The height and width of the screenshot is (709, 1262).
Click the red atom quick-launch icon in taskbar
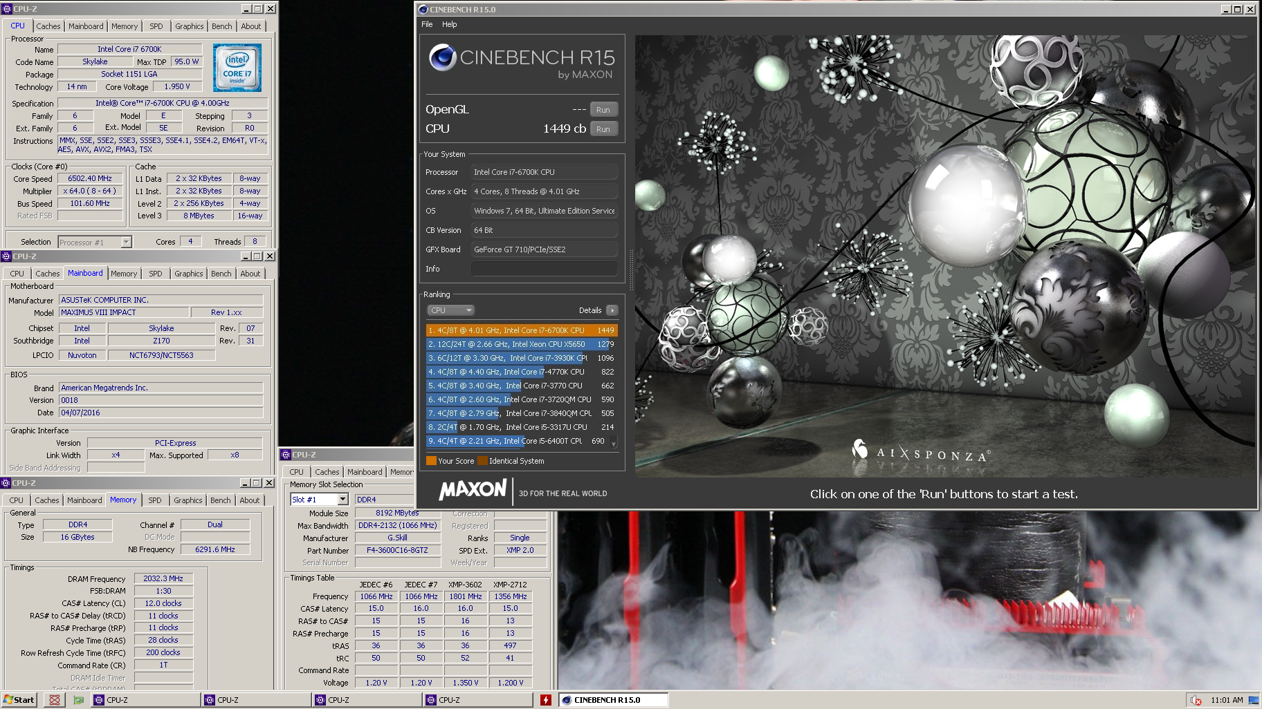(x=55, y=700)
